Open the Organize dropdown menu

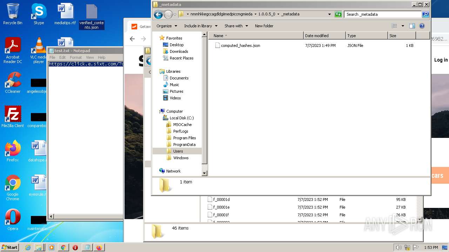pos(166,26)
